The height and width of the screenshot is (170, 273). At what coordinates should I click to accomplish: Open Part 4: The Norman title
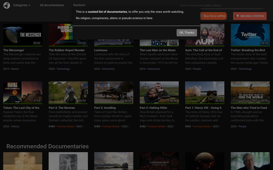click(62, 108)
